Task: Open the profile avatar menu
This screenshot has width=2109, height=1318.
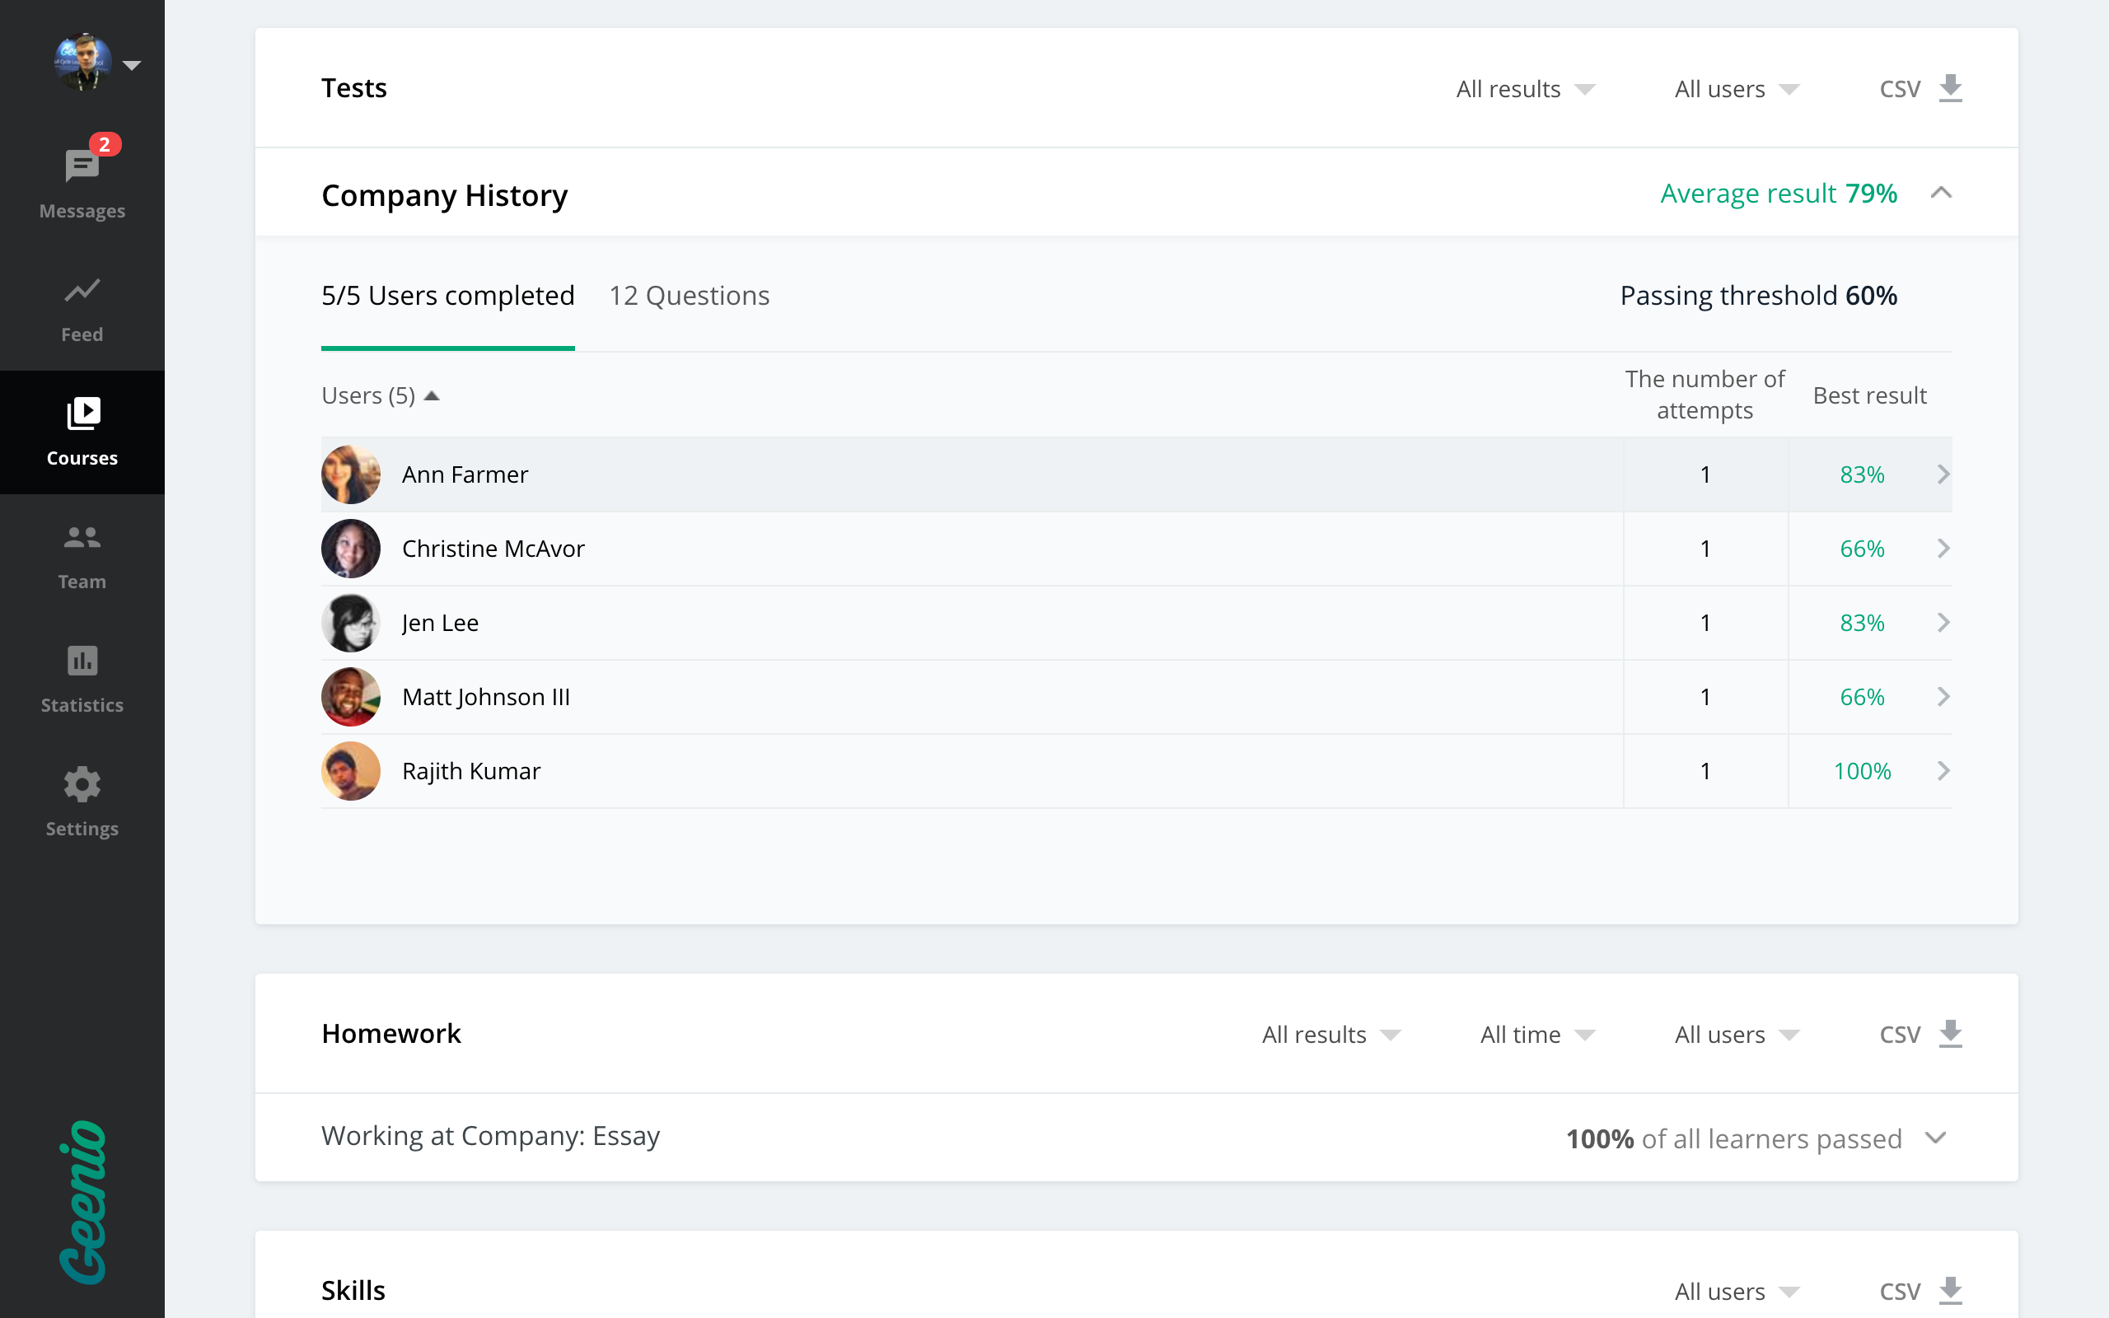Action: pyautogui.click(x=94, y=63)
